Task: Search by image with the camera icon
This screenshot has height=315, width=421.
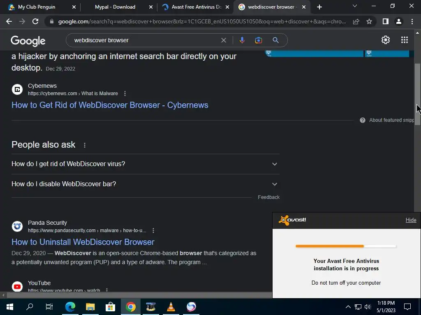Action: coord(258,40)
